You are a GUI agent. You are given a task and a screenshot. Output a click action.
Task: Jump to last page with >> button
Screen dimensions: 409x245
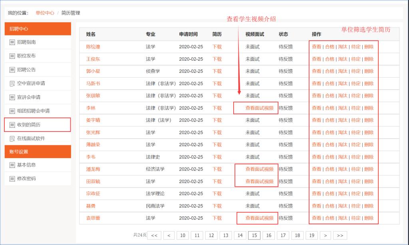click(340, 235)
